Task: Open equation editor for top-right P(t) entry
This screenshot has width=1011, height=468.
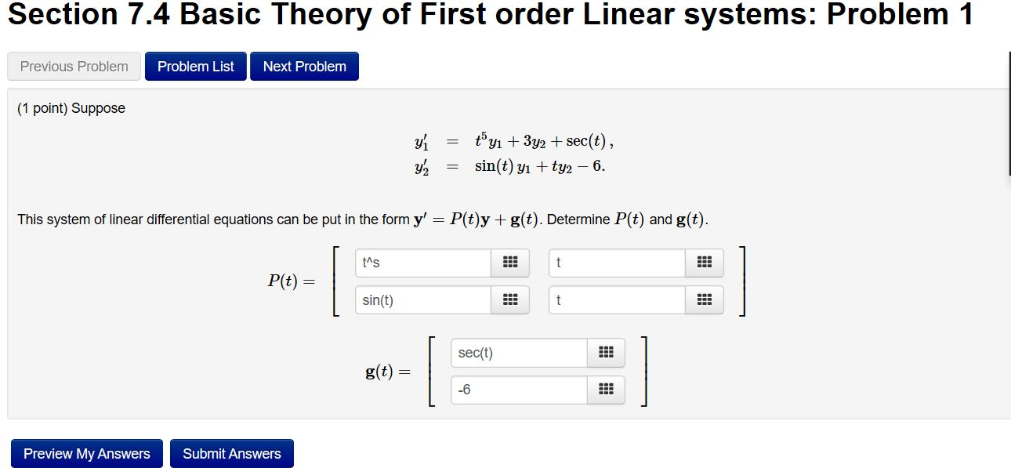Action: pos(704,263)
